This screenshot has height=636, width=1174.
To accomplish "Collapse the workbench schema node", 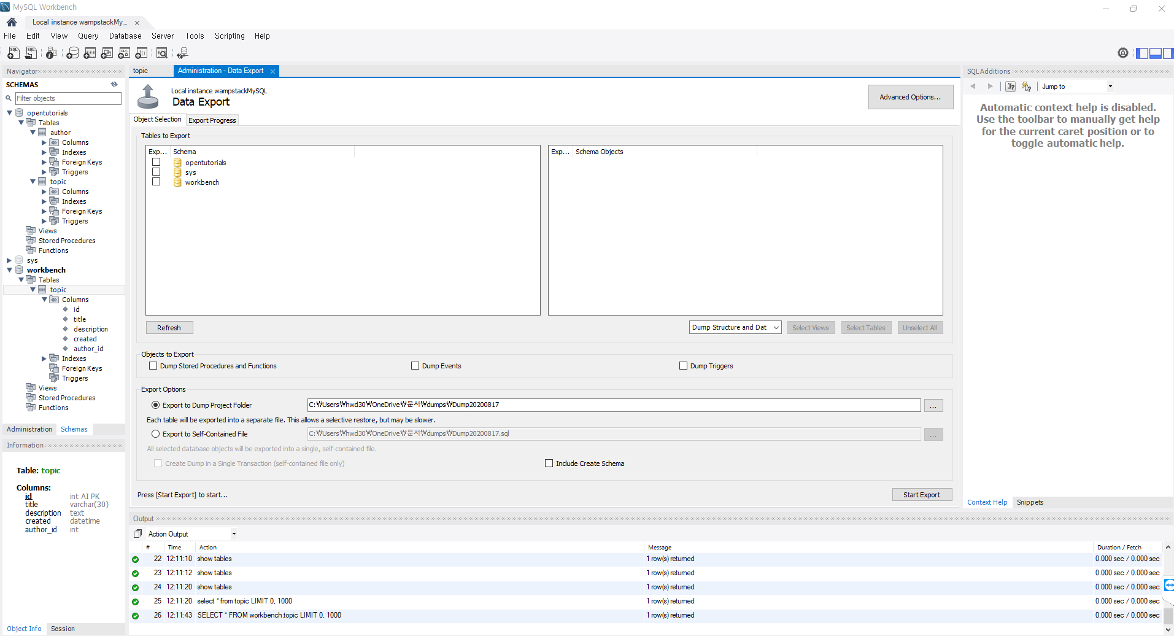I will pos(9,270).
